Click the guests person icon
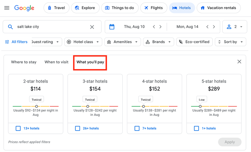This screenshot has height=152, width=251. click(229, 27)
